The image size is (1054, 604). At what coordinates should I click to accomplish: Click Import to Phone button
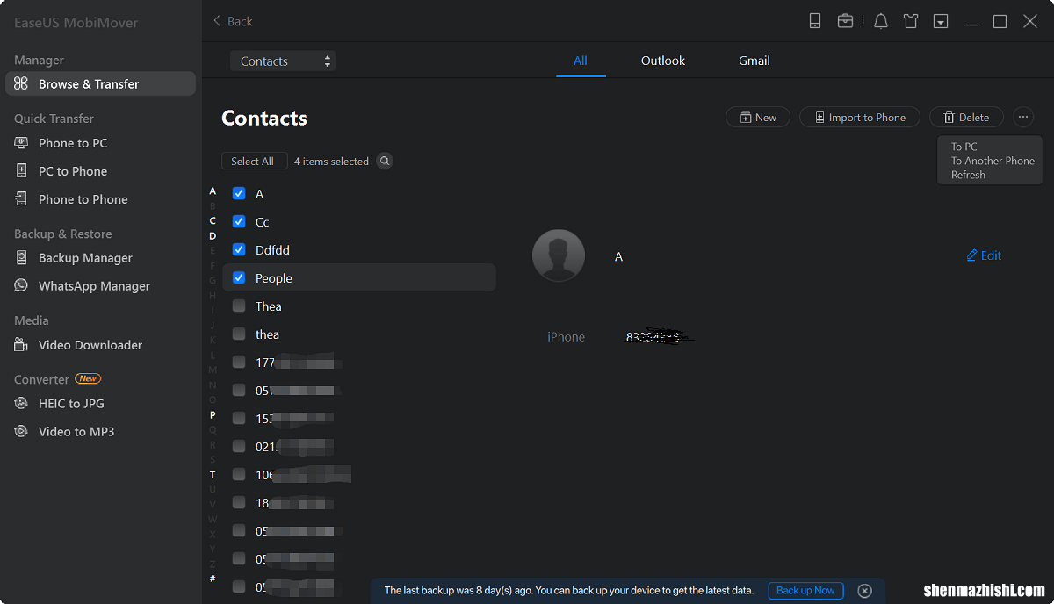pos(859,117)
